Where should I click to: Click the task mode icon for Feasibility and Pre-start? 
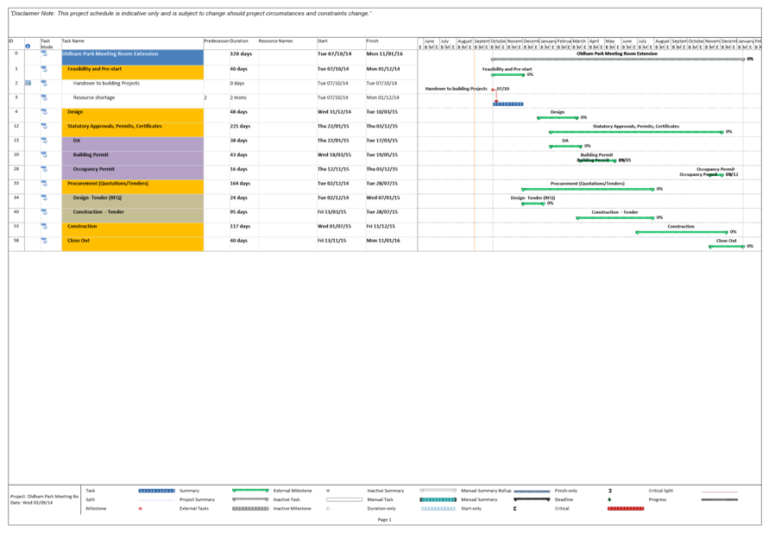tap(45, 70)
